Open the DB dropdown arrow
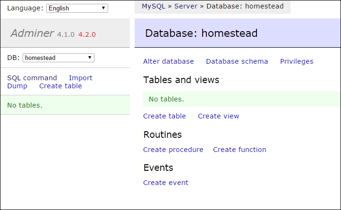341x210 pixels. pyautogui.click(x=90, y=58)
